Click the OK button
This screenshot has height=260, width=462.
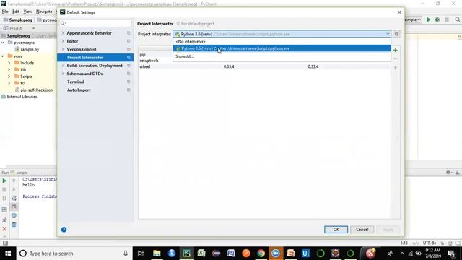(x=336, y=230)
